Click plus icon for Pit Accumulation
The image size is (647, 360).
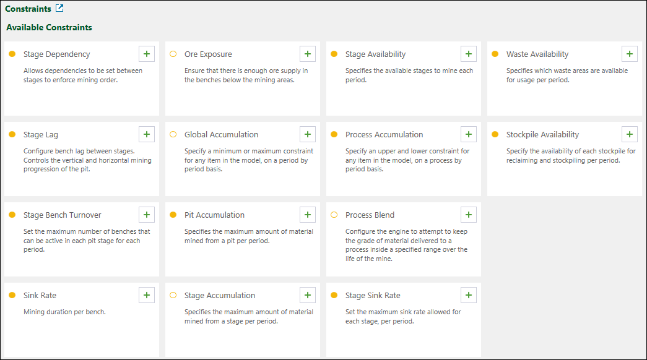coord(308,215)
